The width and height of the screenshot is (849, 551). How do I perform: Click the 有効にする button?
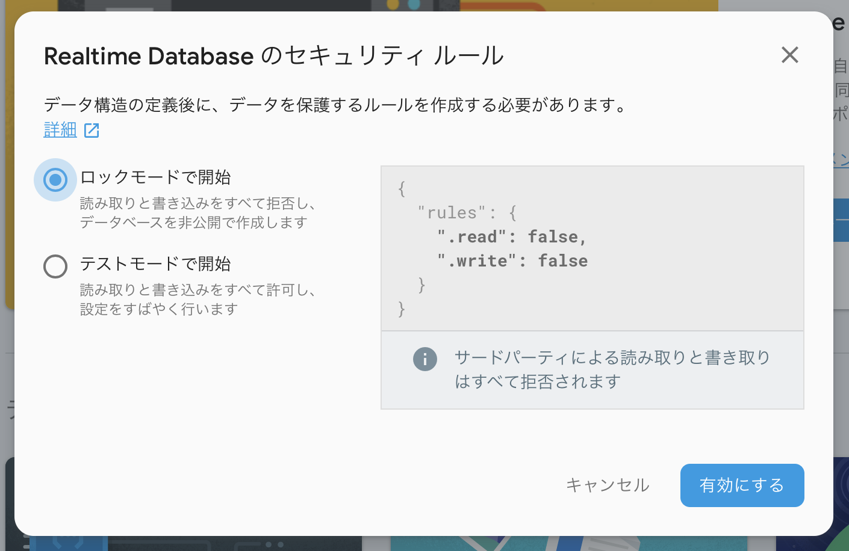742,485
